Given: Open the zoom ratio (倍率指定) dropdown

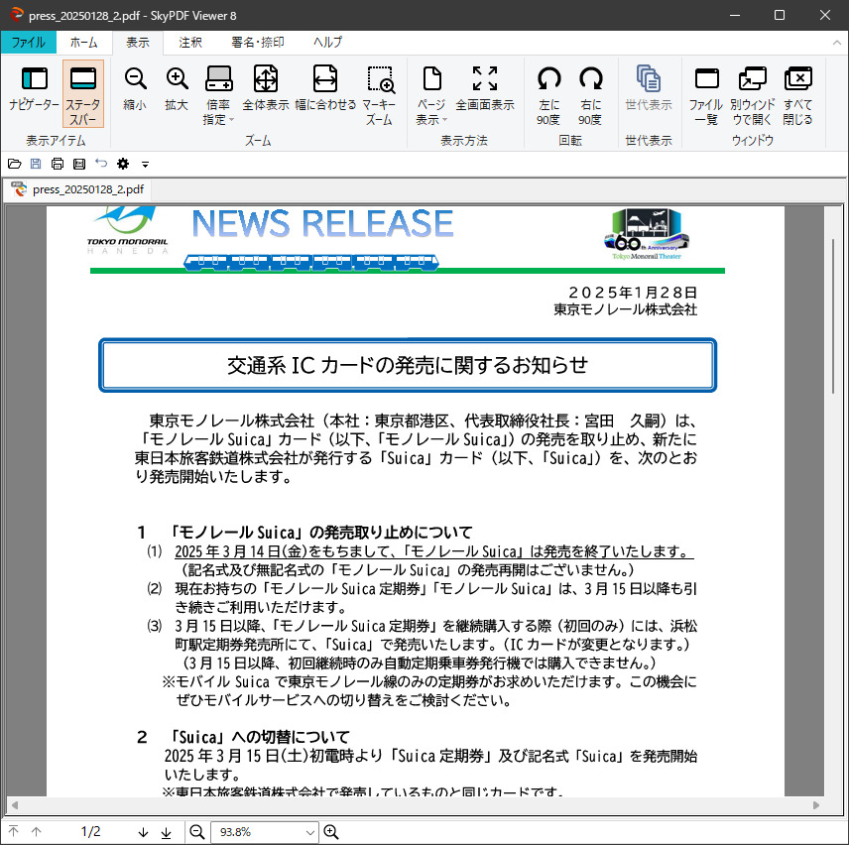Looking at the screenshot, I should point(218,95).
